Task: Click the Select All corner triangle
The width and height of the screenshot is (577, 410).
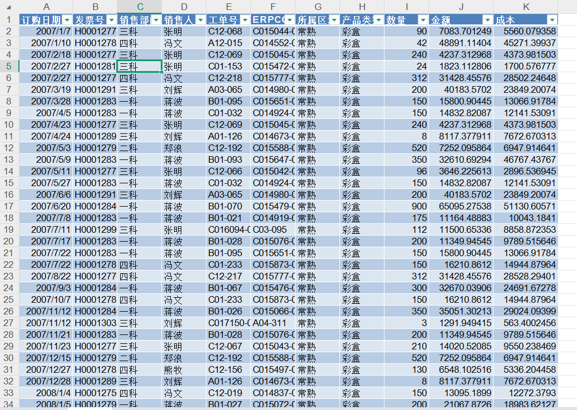Action: (x=9, y=7)
